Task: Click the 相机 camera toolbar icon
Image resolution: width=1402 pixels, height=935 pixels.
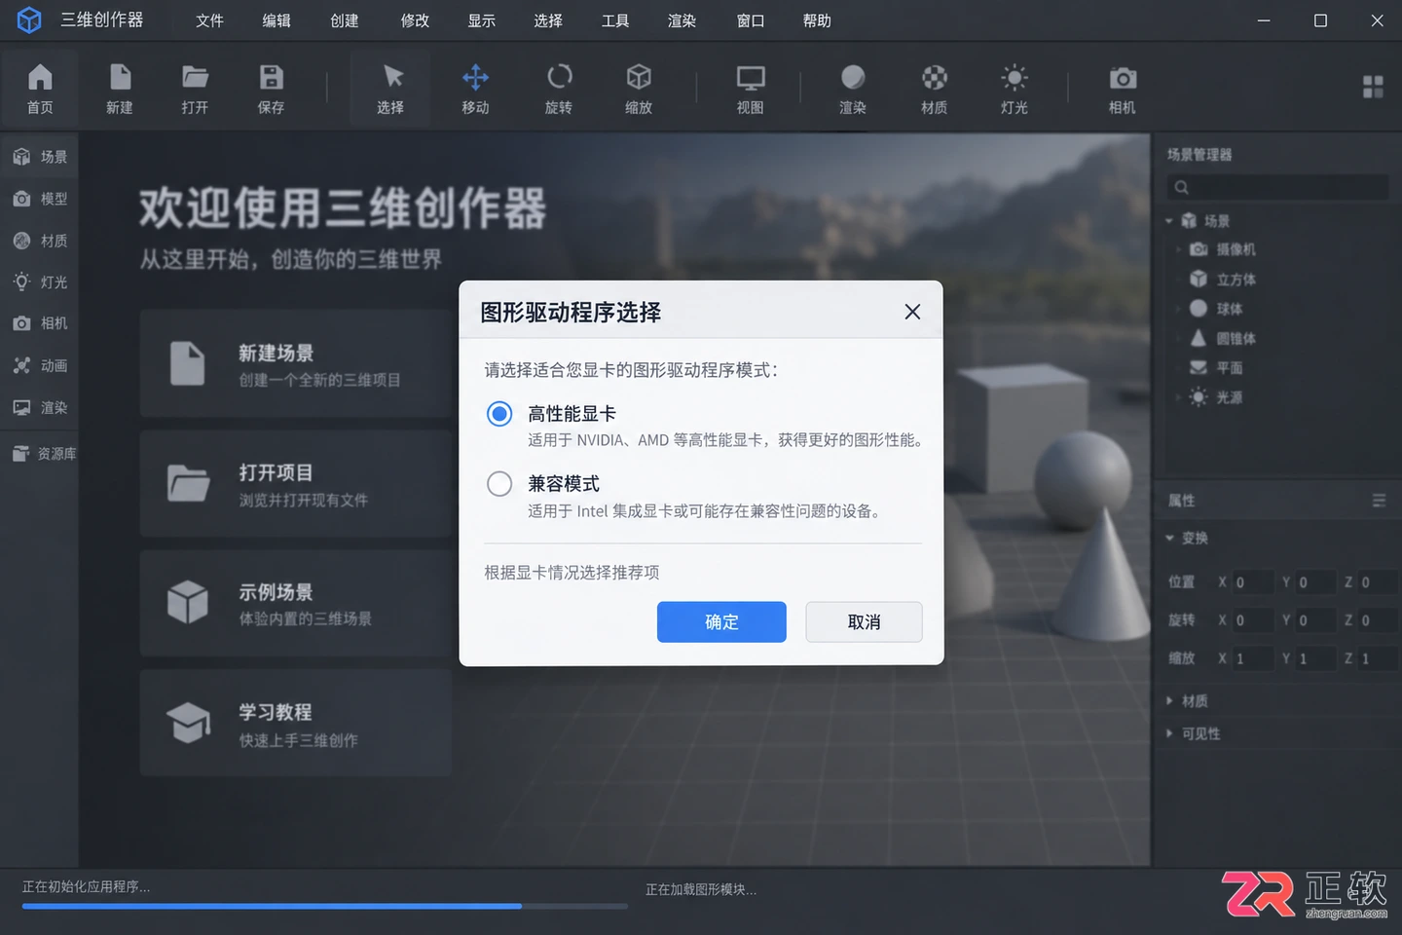Action: [1123, 77]
